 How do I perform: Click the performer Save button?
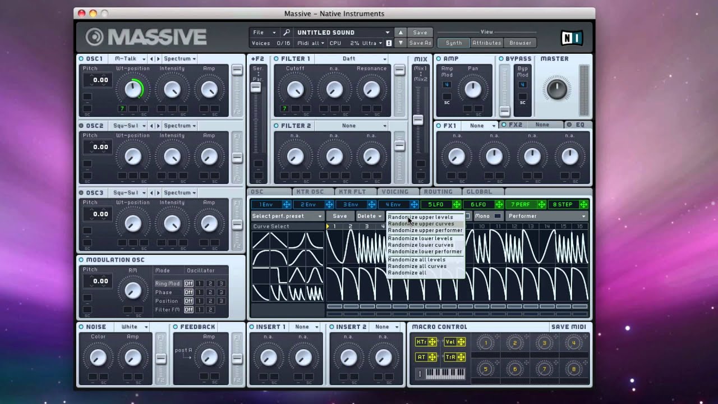(340, 216)
